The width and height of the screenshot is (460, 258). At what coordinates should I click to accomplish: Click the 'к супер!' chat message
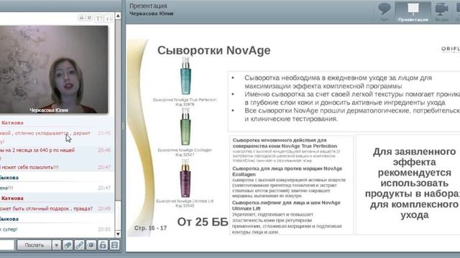coord(9,229)
